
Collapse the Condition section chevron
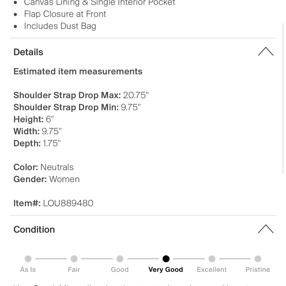[x=266, y=229]
